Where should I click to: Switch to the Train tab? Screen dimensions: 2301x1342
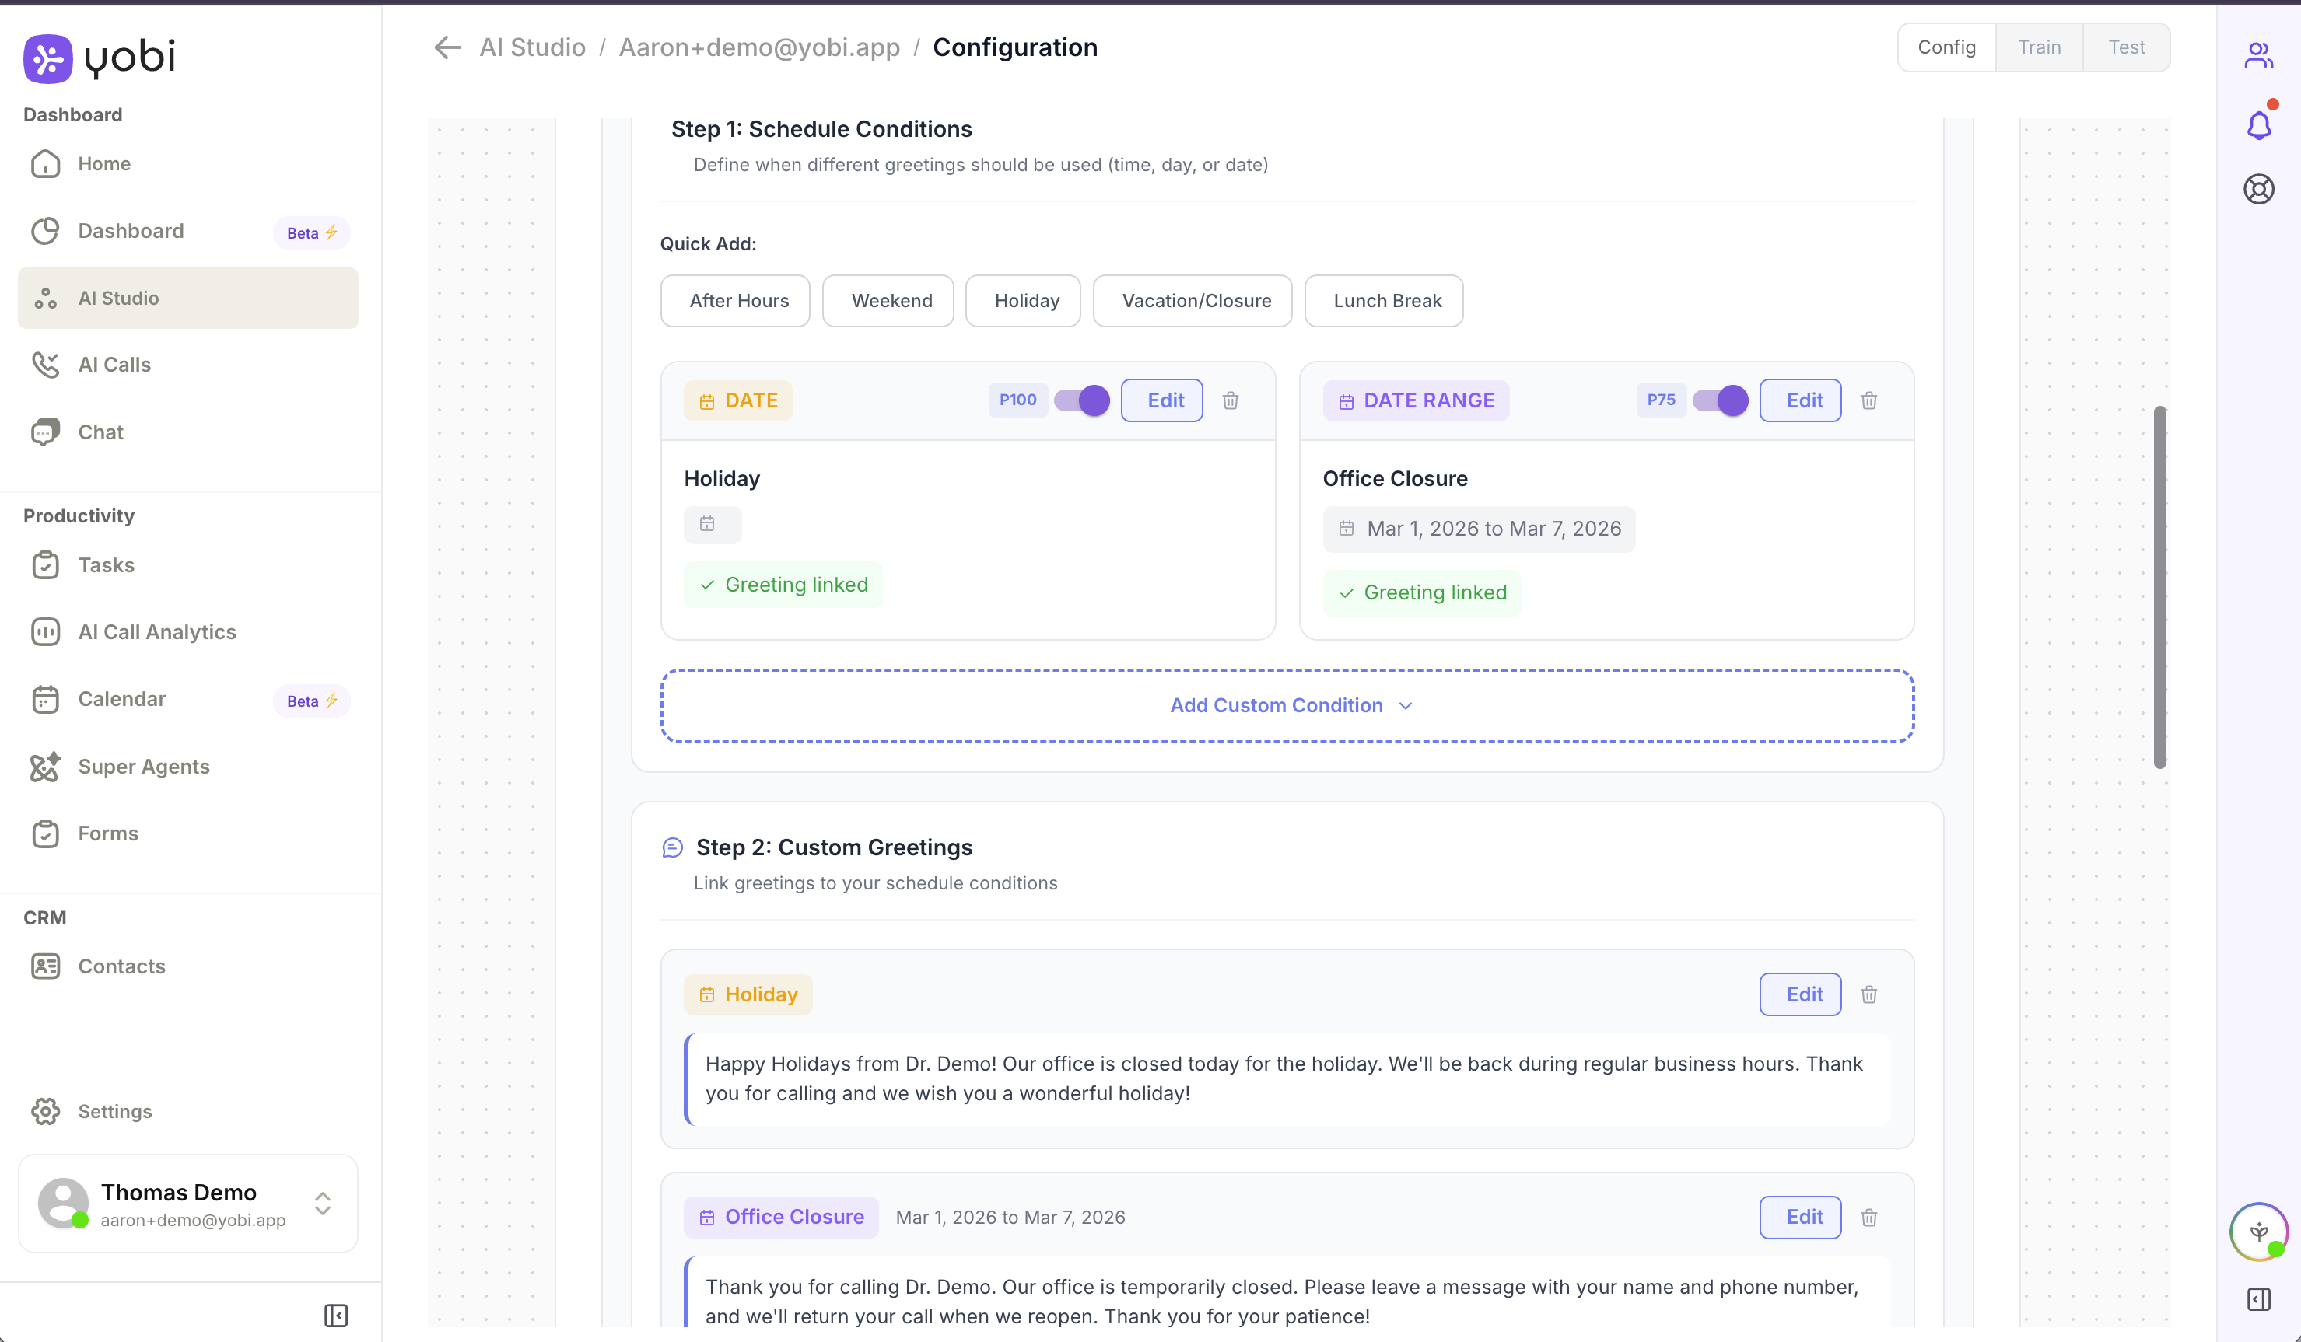2038,47
